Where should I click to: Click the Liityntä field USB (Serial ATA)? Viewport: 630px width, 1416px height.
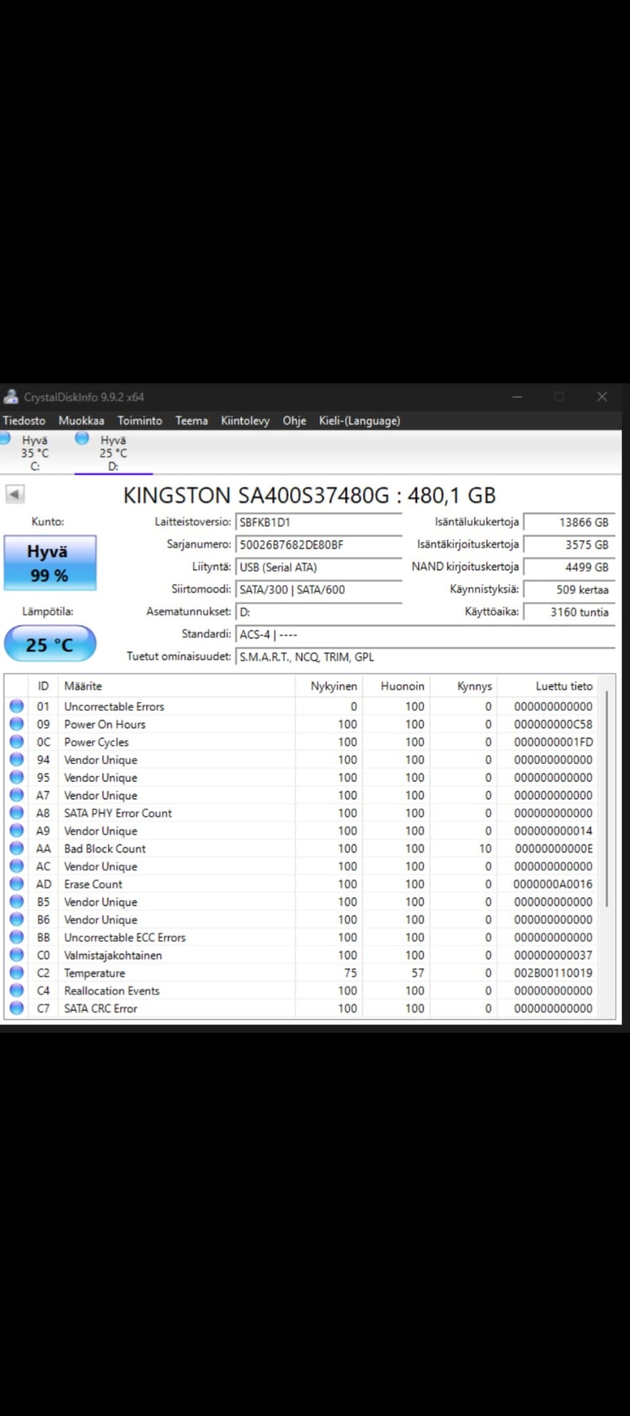(318, 567)
